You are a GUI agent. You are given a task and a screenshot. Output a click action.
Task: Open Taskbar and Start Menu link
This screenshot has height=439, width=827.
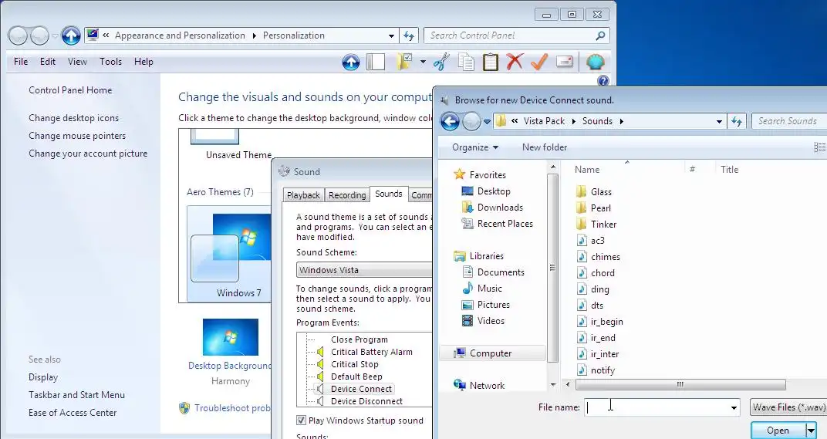(x=76, y=395)
